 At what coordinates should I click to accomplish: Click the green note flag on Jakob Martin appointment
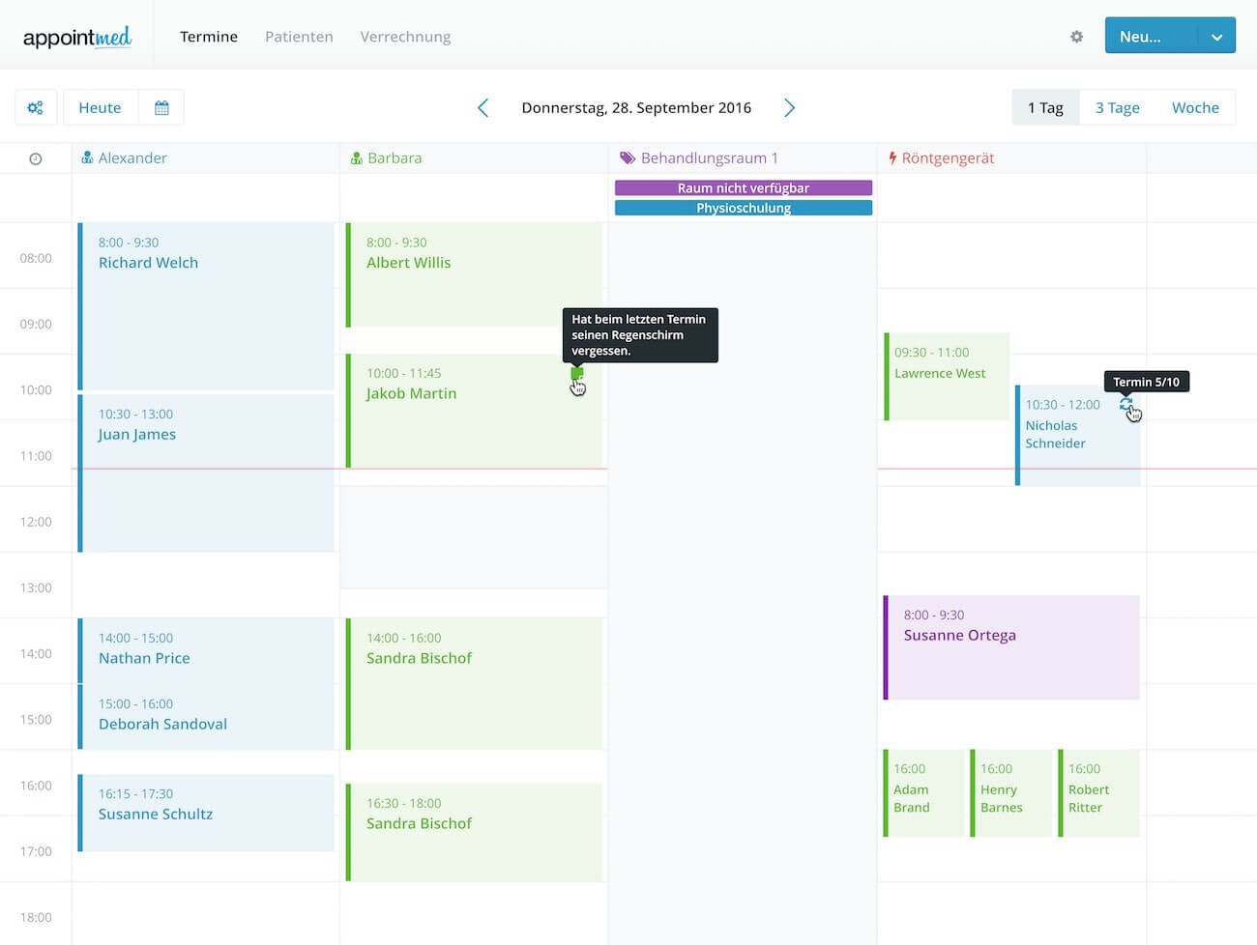point(577,373)
